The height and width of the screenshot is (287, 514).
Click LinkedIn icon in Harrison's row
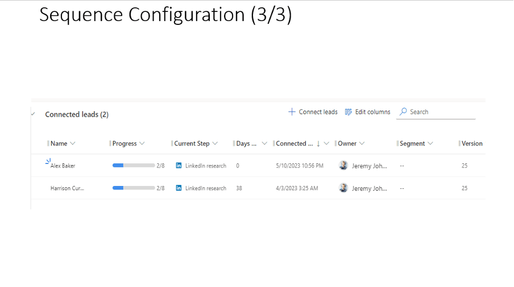(x=179, y=188)
